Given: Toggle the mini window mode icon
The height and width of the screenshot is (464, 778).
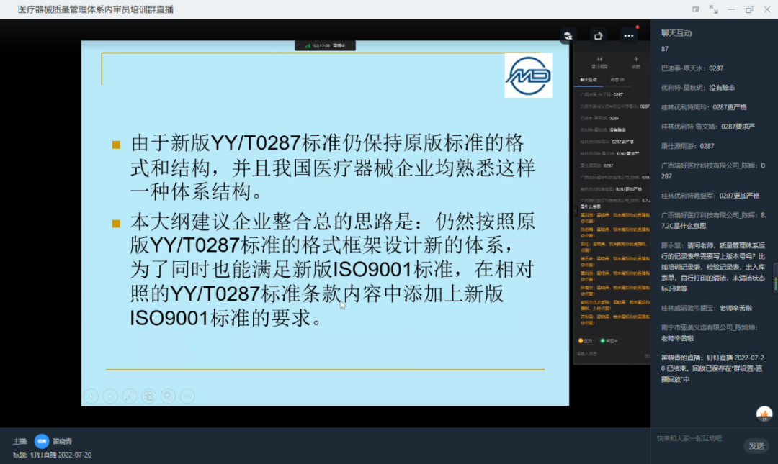Looking at the screenshot, I should [696, 9].
